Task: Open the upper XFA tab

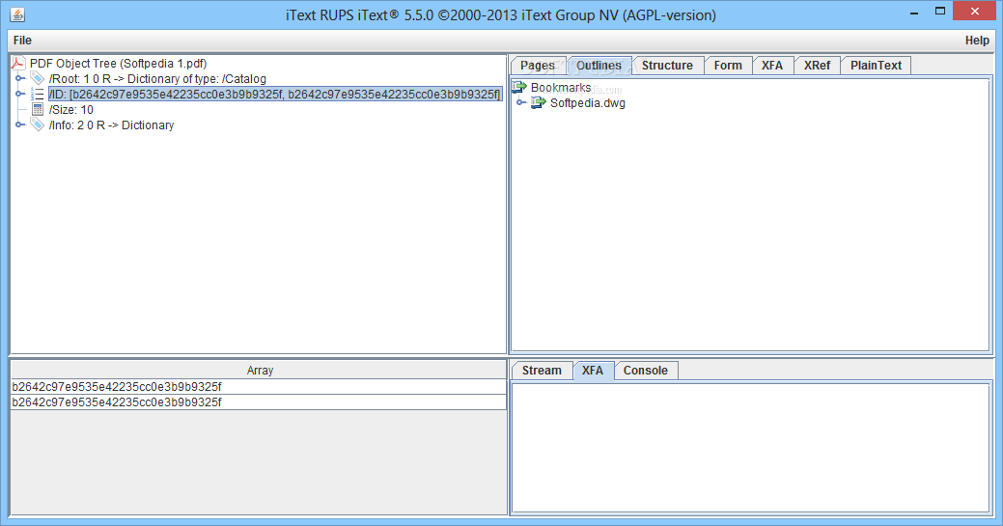Action: point(772,66)
